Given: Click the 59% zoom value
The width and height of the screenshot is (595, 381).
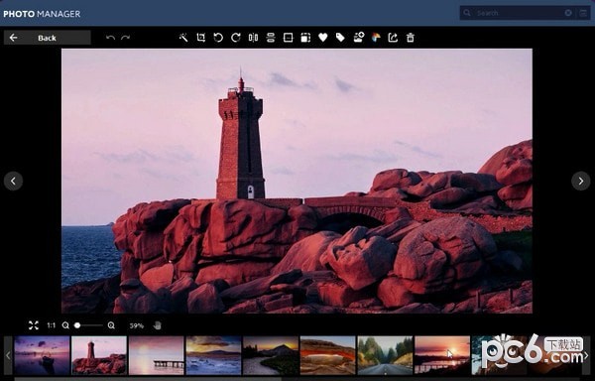Looking at the screenshot, I should coord(137,325).
